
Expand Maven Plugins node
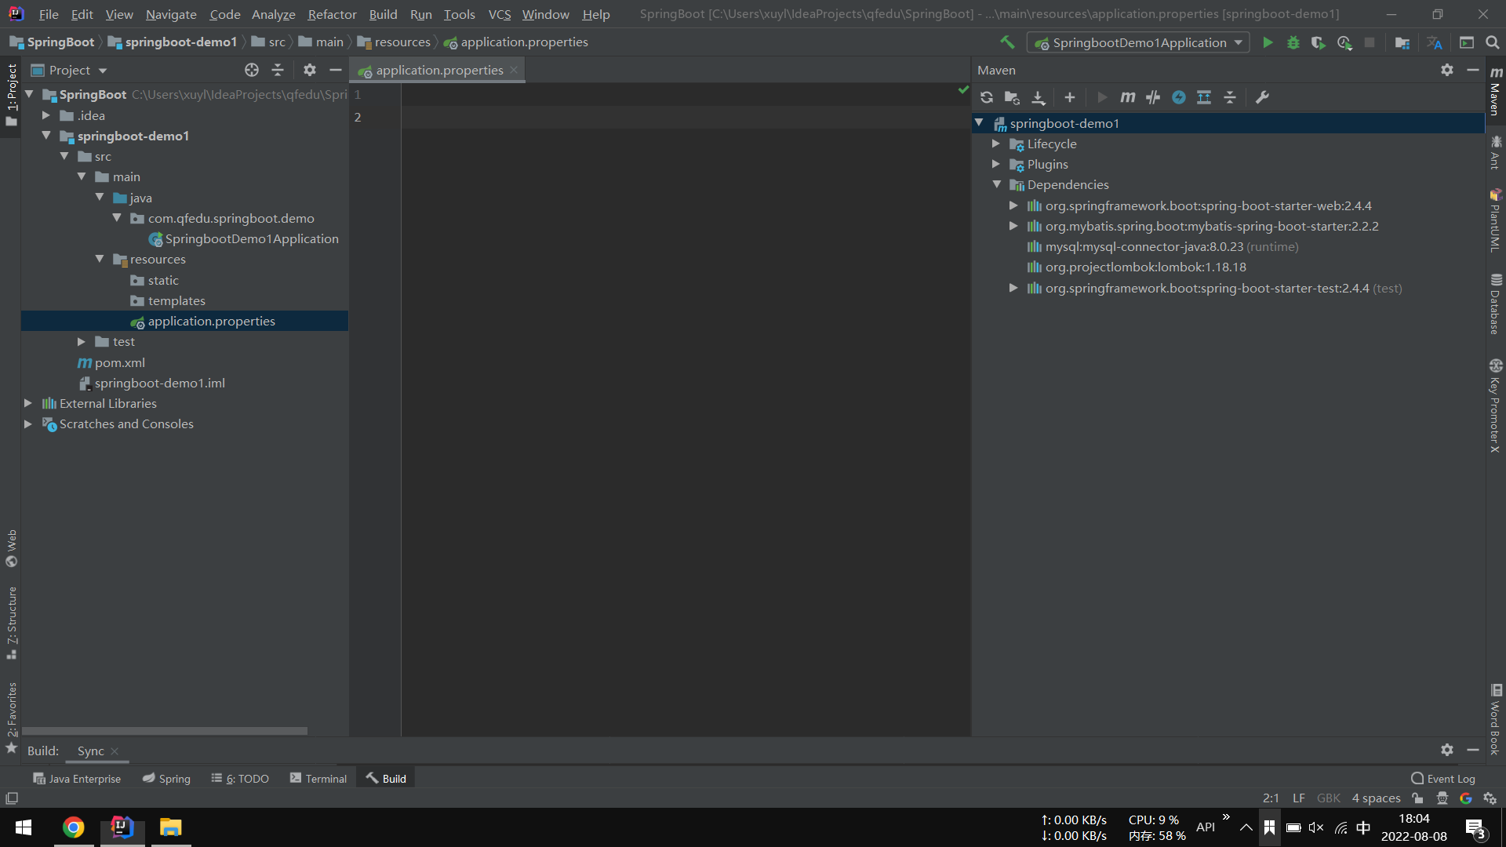point(996,164)
